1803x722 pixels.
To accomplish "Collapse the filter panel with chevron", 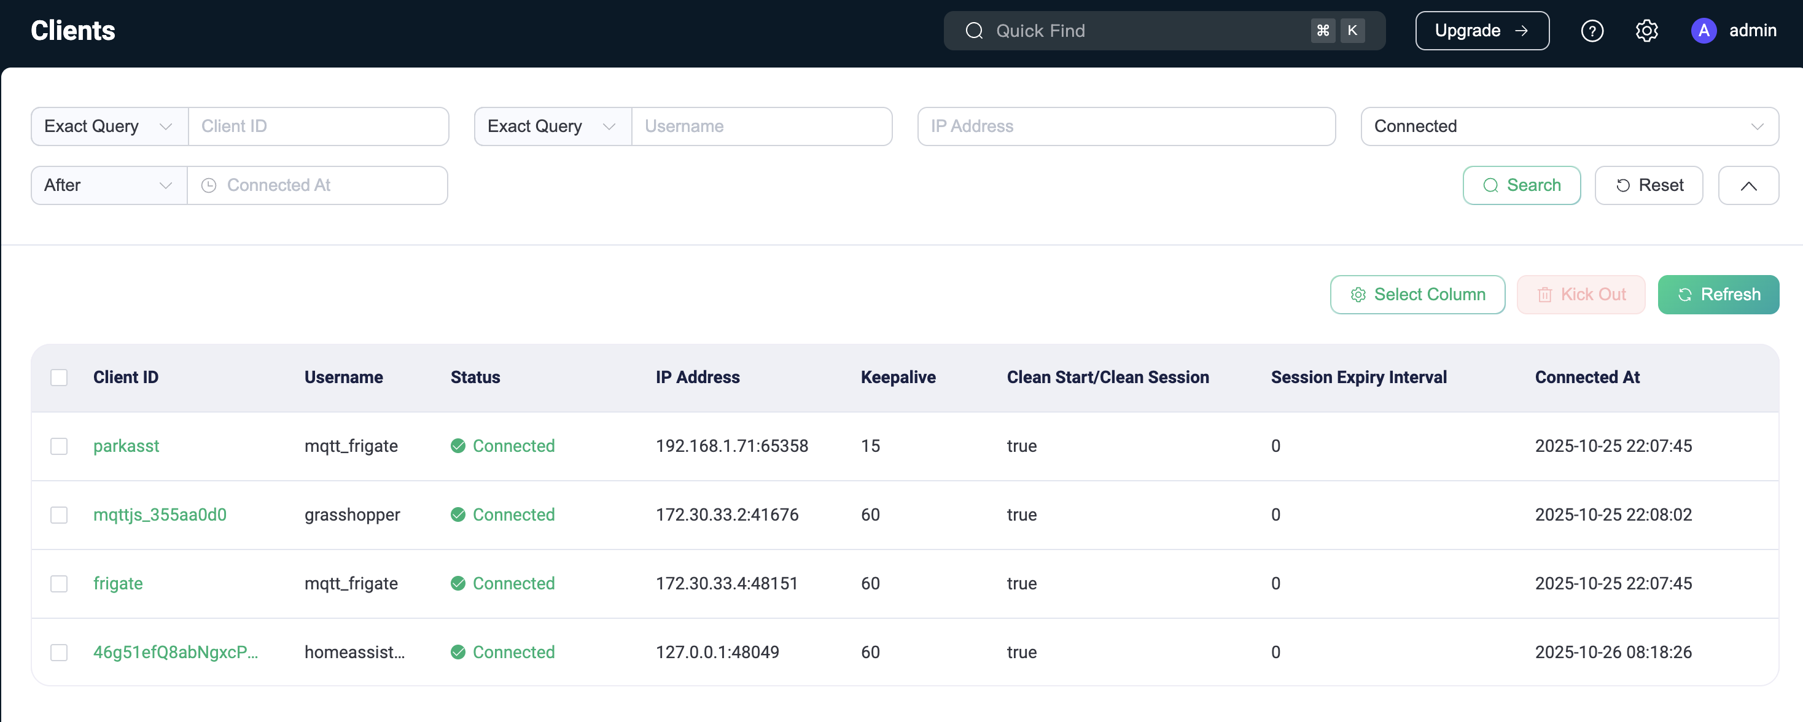I will pyautogui.click(x=1748, y=185).
